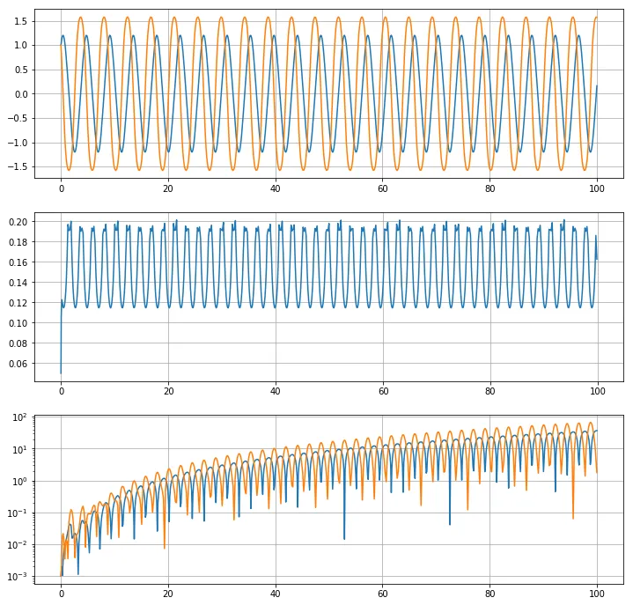Select the 0.16 y-axis tick label
The image size is (633, 605).
pos(18,262)
